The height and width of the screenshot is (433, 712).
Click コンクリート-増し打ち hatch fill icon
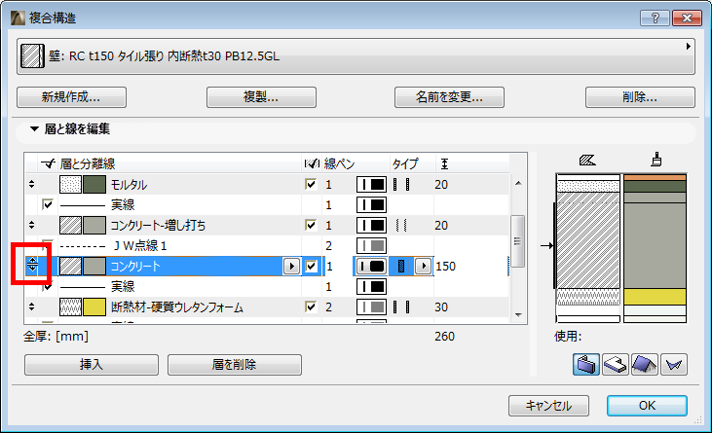(x=70, y=226)
